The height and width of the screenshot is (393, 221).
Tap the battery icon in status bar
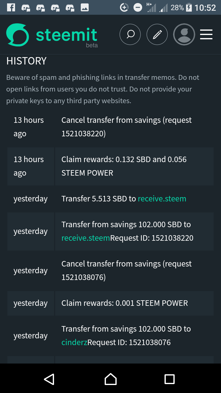pos(189,7)
